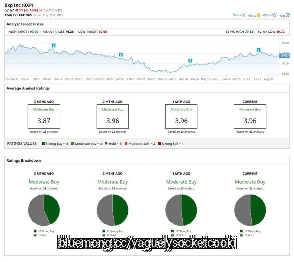This screenshot has height=262, width=294.
Task: Click the Strong Buy dark green legend swatch
Action: click(x=43, y=144)
